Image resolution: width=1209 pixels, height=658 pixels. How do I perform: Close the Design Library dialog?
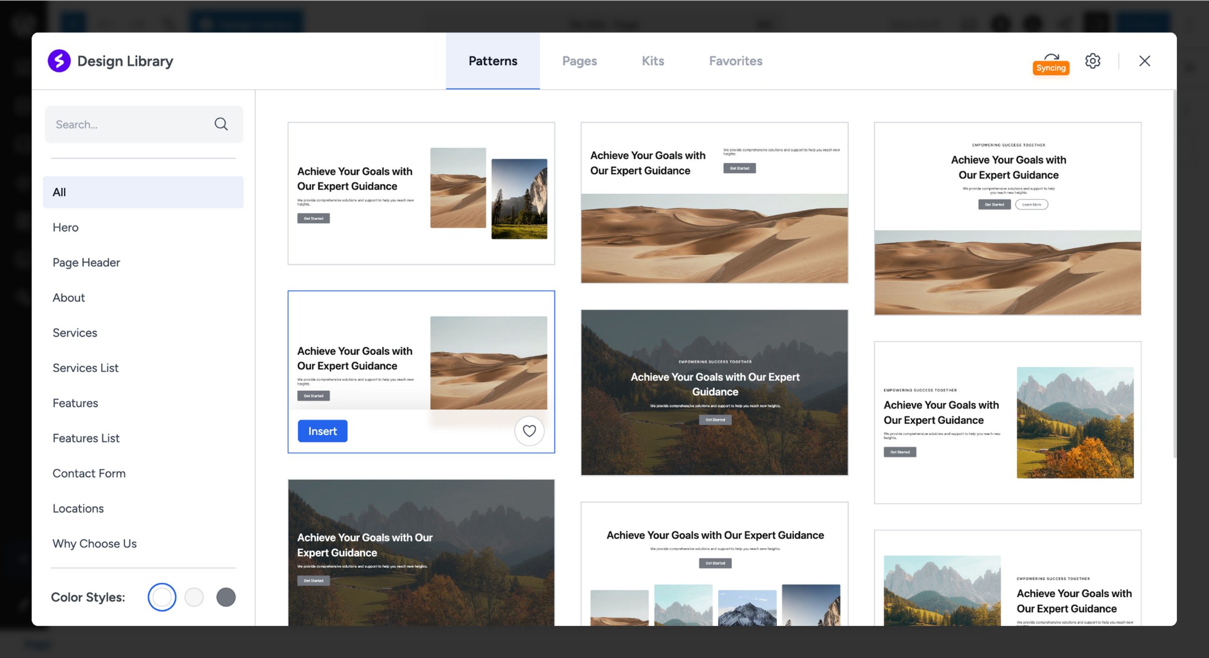(x=1144, y=61)
